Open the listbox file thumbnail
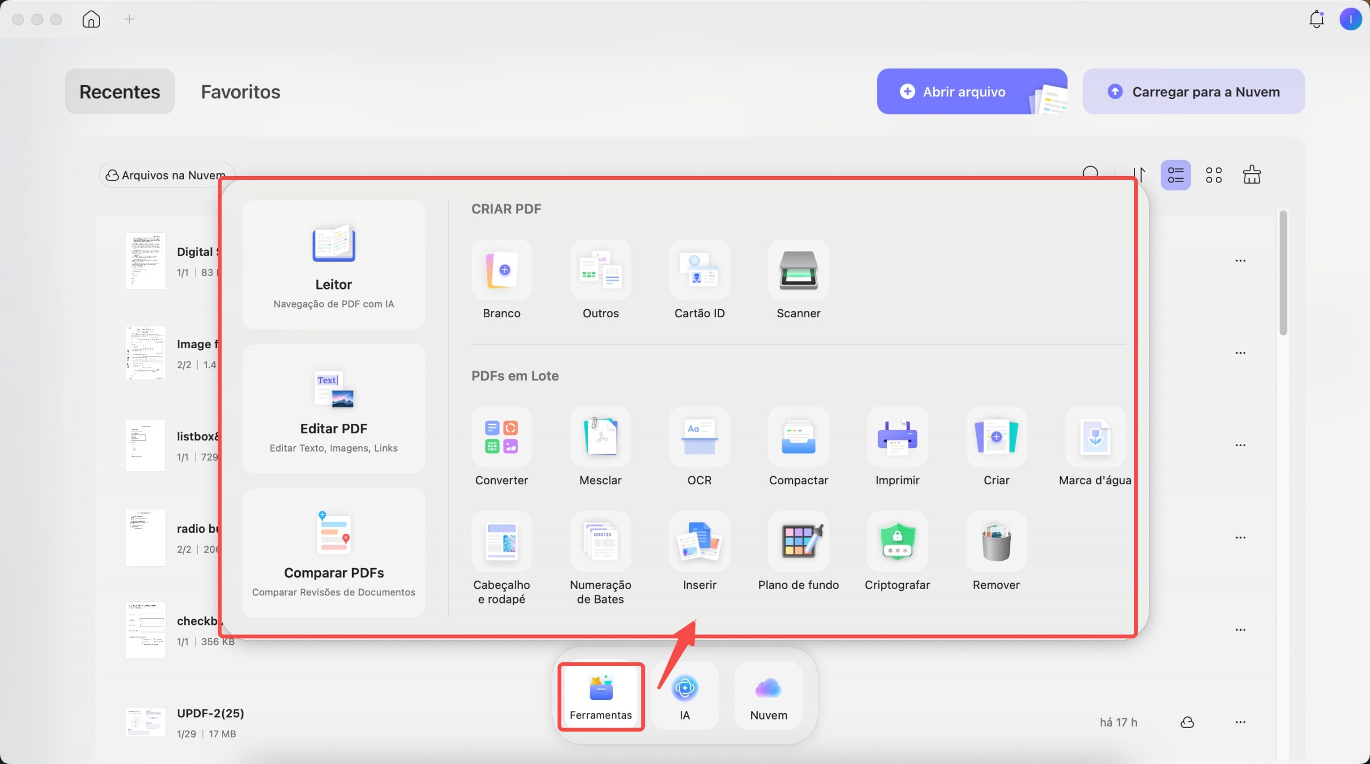Screen dimensions: 1370x764 pos(146,445)
